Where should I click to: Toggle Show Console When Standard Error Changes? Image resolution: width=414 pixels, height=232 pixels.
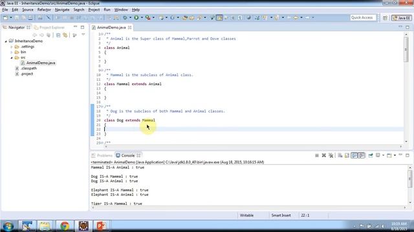[x=361, y=155]
